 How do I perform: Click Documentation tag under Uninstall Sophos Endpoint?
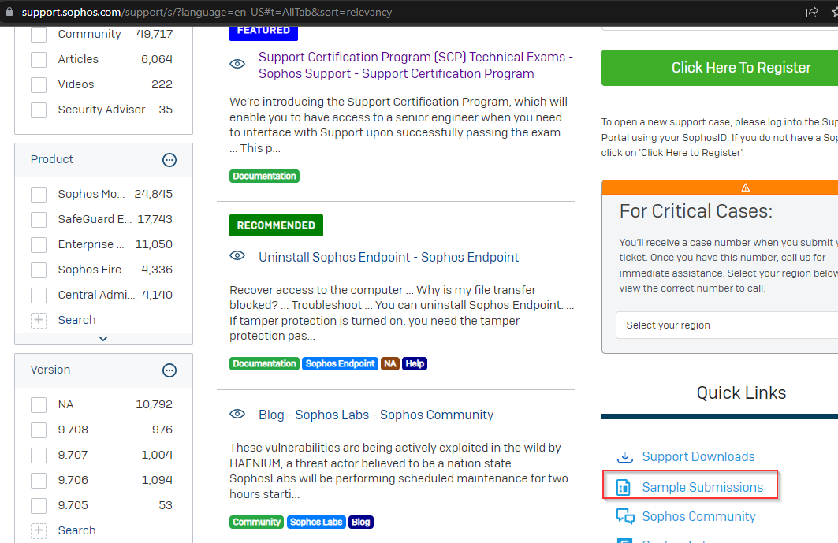click(x=265, y=363)
